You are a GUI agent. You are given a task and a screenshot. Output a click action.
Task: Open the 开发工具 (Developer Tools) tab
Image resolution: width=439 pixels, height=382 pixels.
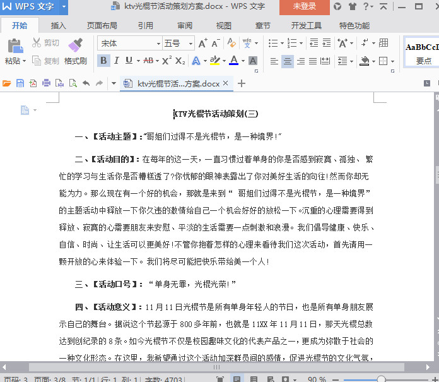pos(307,26)
